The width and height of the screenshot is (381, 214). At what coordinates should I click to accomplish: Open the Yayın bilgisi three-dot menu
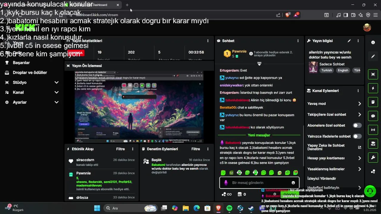pos(358,41)
